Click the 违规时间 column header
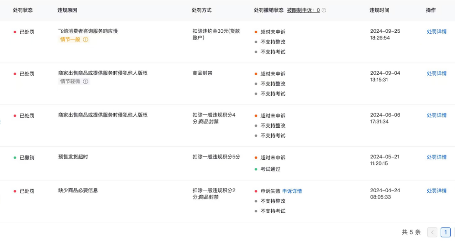Viewport: 455px width, 243px height. (379, 10)
